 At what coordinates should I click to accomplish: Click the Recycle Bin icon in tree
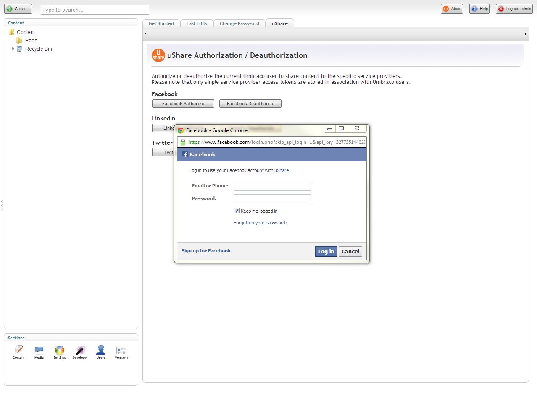pos(19,49)
